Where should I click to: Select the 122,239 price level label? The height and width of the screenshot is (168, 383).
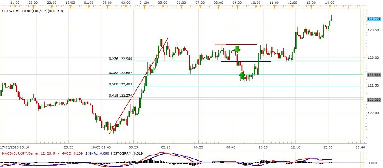coord(373,100)
